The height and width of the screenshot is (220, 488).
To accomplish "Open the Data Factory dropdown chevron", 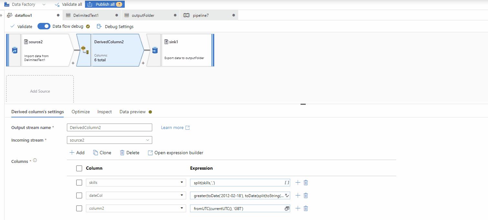I will point(44,5).
